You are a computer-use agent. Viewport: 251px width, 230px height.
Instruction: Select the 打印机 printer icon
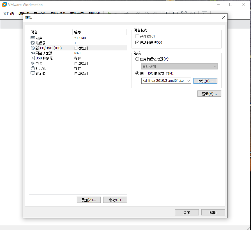[x=33, y=68]
